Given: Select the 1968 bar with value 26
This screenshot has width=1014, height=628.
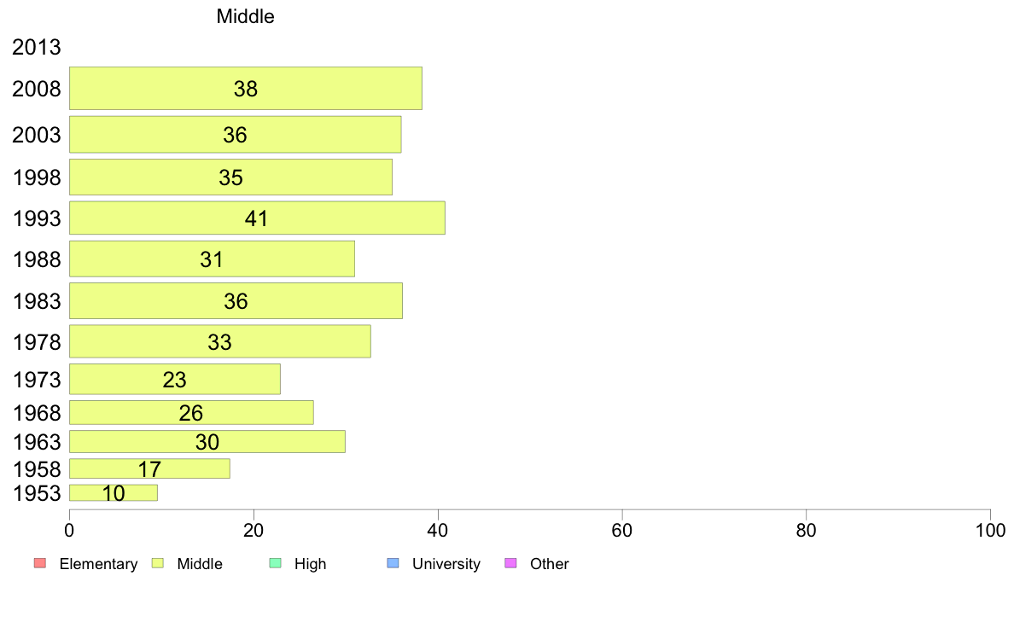Looking at the screenshot, I should (191, 413).
